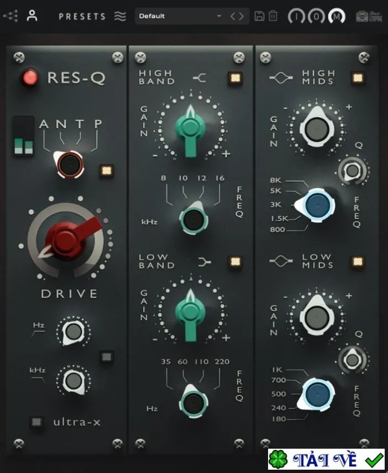
Task: Click the High Band kHz frequency selector
Action: pos(193,219)
